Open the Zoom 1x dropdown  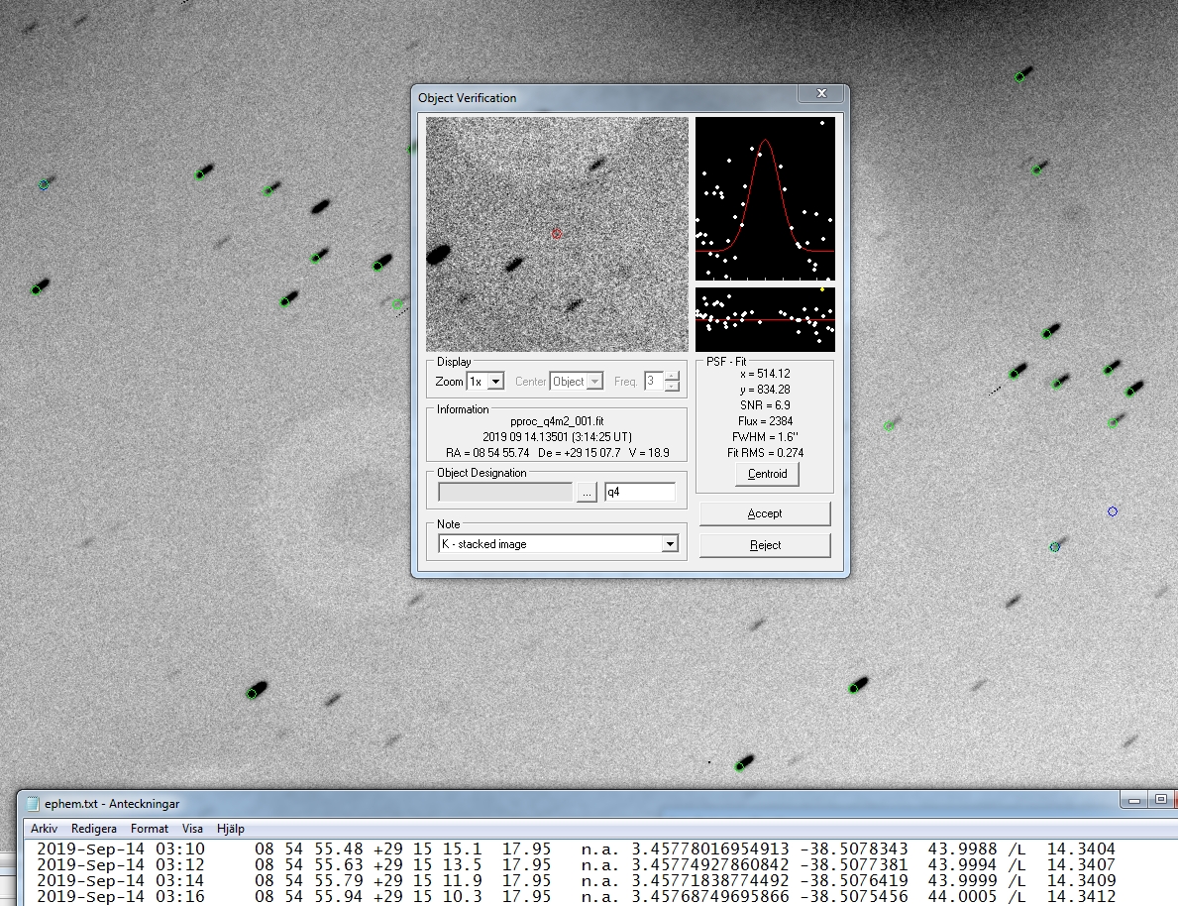(x=496, y=382)
